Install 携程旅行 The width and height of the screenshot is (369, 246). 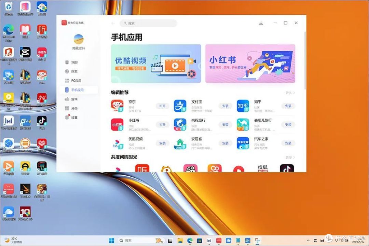pos(225,124)
